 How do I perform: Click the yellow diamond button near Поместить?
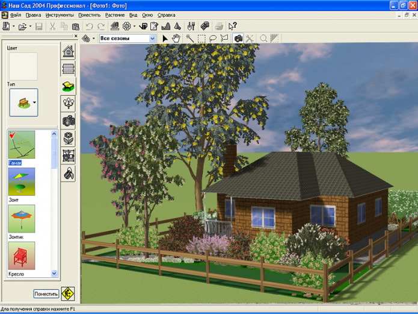68,294
